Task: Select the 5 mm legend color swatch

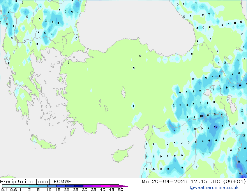Action: click(42, 186)
